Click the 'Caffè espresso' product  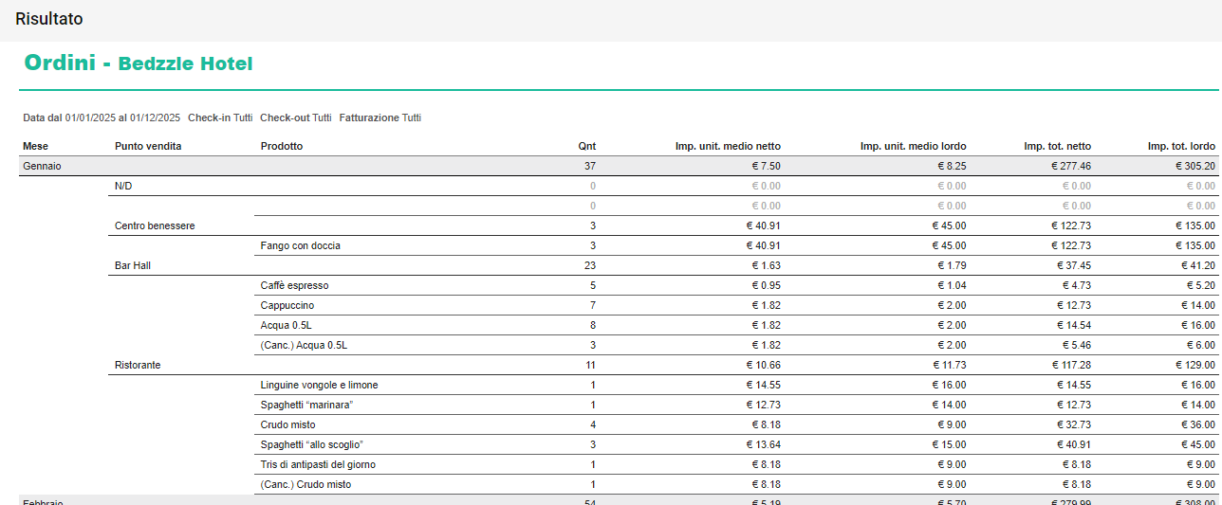[x=294, y=285]
